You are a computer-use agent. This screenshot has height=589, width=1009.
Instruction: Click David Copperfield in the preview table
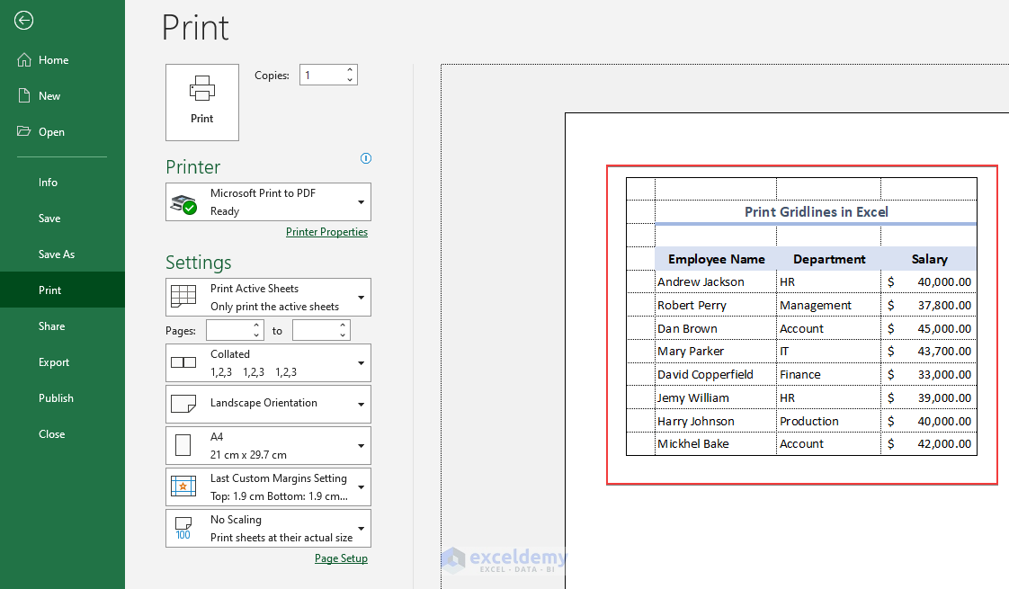(x=705, y=375)
